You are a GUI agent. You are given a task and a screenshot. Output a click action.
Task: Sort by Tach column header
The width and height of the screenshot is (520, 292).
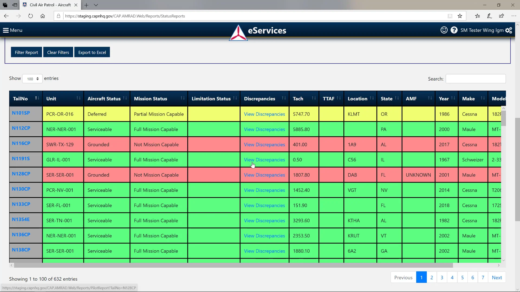[x=304, y=99]
